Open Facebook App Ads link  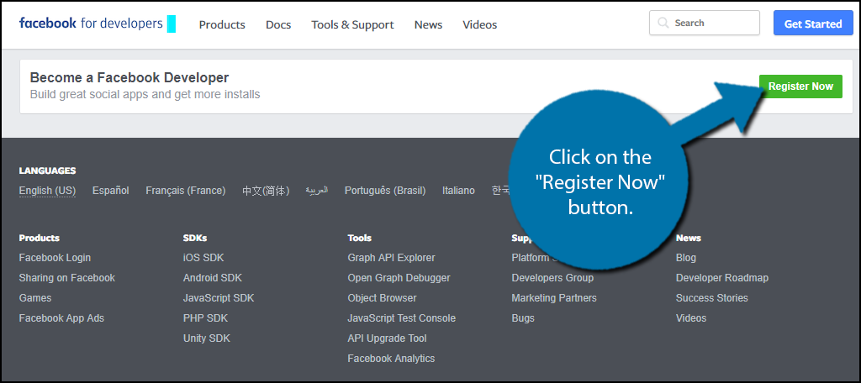[x=61, y=317]
